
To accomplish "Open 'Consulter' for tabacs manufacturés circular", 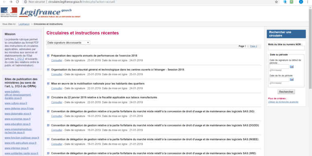I will (57, 102).
